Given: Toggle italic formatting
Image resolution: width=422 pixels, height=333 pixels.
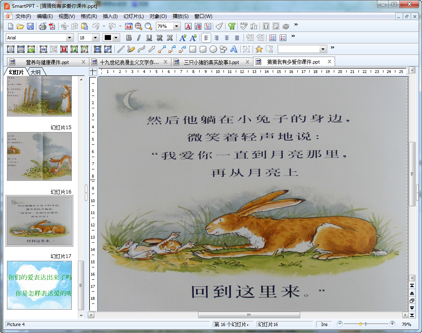Looking at the screenshot, I should [139, 38].
